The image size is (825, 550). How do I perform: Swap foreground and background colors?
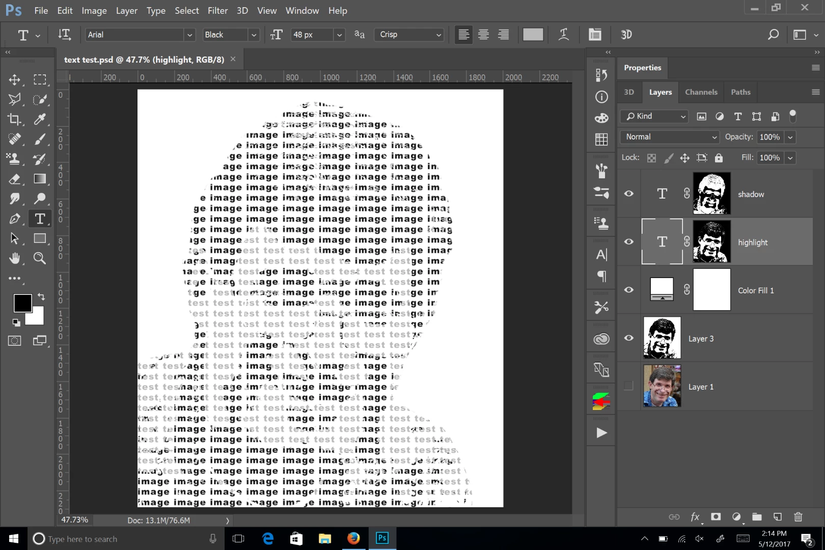(x=41, y=296)
